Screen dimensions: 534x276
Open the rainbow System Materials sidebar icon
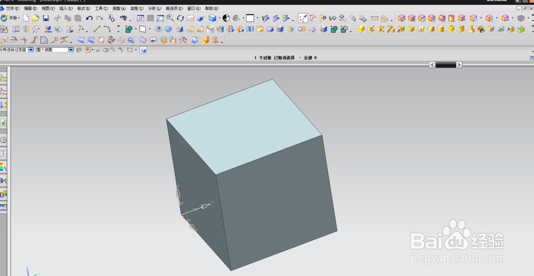[3, 167]
